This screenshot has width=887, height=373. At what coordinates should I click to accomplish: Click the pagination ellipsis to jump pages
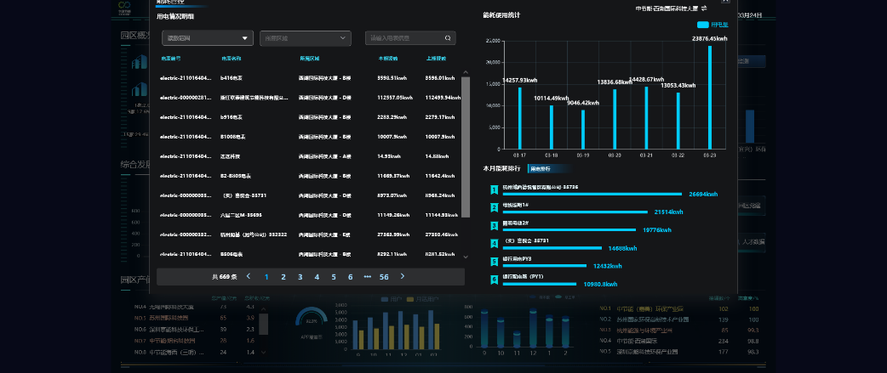[367, 277]
